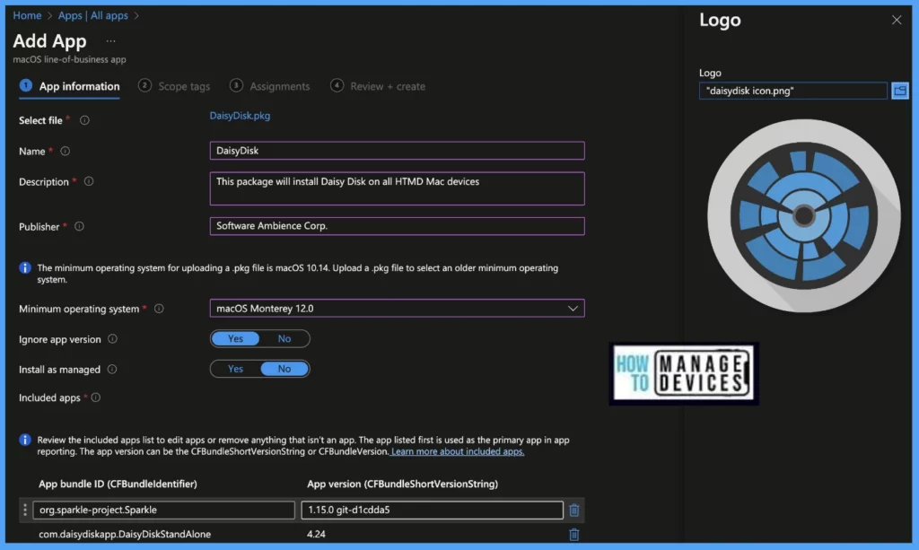Open Learn more about included apps link
Screen dimensions: 919x550
tap(457, 451)
